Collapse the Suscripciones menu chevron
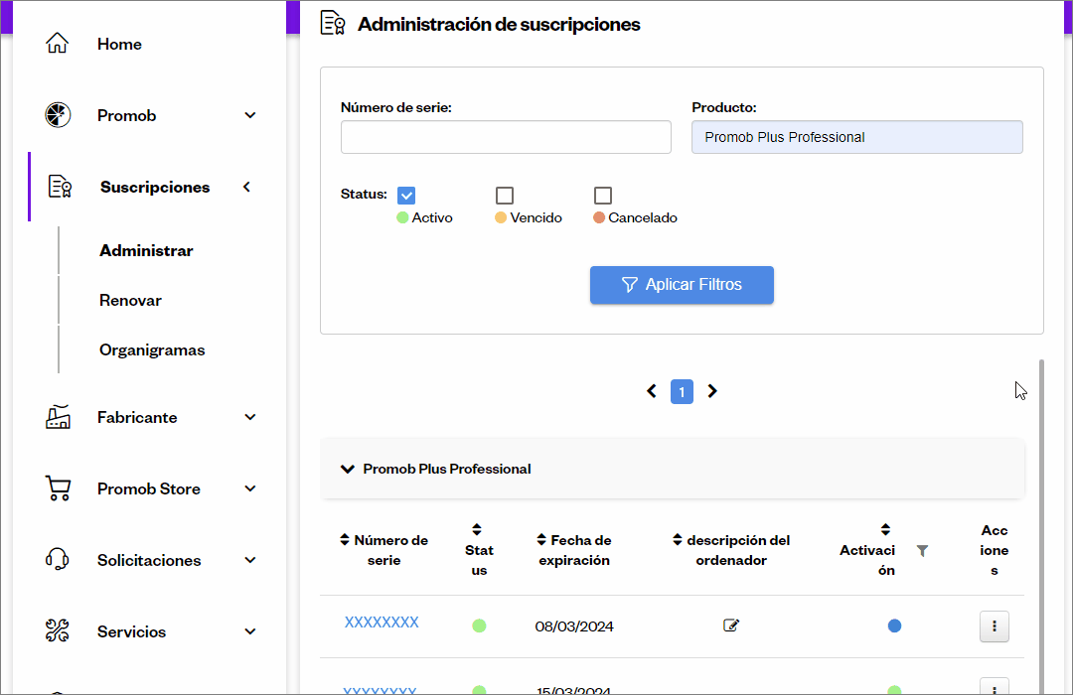The image size is (1073, 695). click(x=247, y=186)
